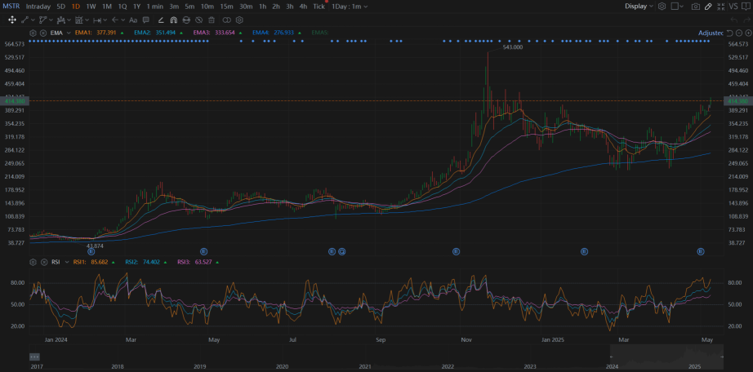
Task: Open chart settings next to Display
Action: (x=662, y=7)
